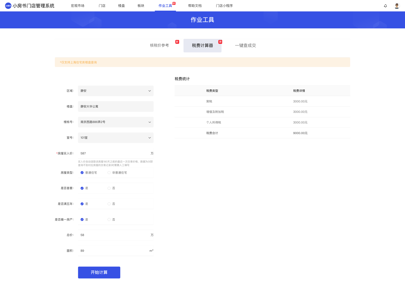Image resolution: width=405 pixels, height=289 pixels.
Task: Click the 3000.00元 value in 增值及附加税 row
Action: click(x=300, y=112)
